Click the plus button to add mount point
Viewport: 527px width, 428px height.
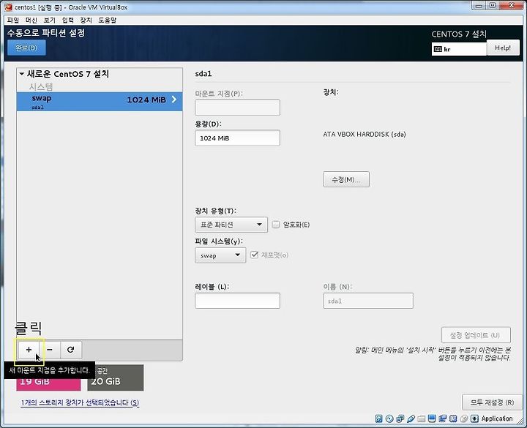(x=29, y=350)
